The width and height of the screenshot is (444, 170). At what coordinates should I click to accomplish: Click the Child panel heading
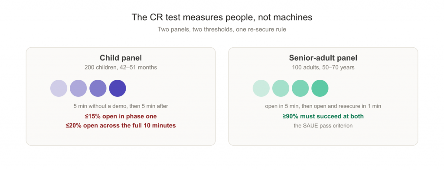pyautogui.click(x=121, y=58)
